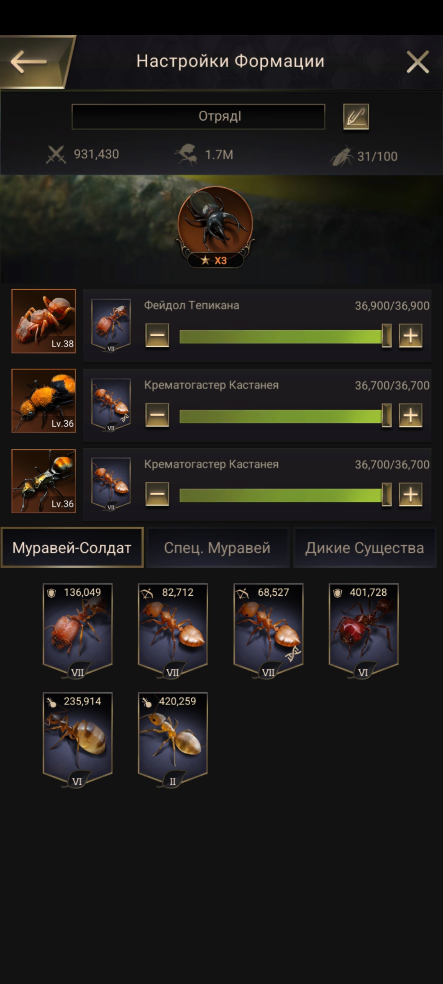Select the Муравей-Солдат tab
443x984 pixels.
click(x=72, y=548)
